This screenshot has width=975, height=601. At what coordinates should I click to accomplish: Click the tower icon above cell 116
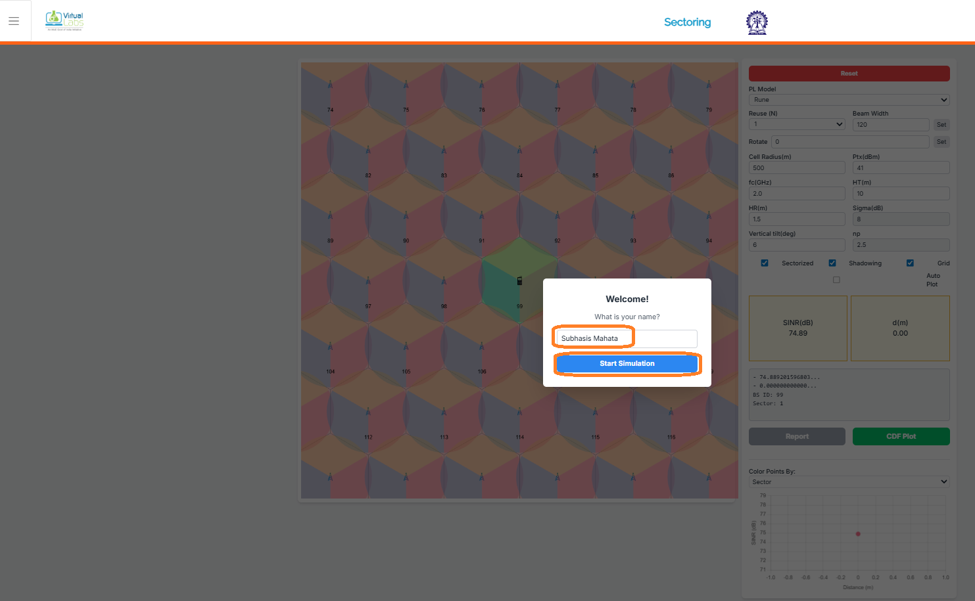click(671, 412)
